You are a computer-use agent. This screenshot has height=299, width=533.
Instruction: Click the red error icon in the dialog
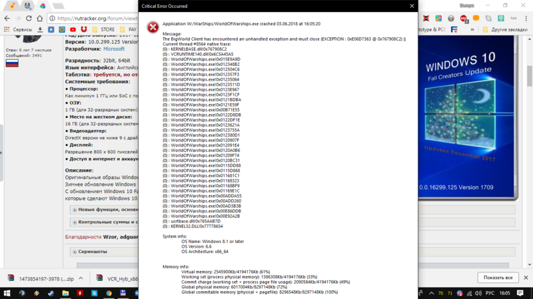[153, 27]
